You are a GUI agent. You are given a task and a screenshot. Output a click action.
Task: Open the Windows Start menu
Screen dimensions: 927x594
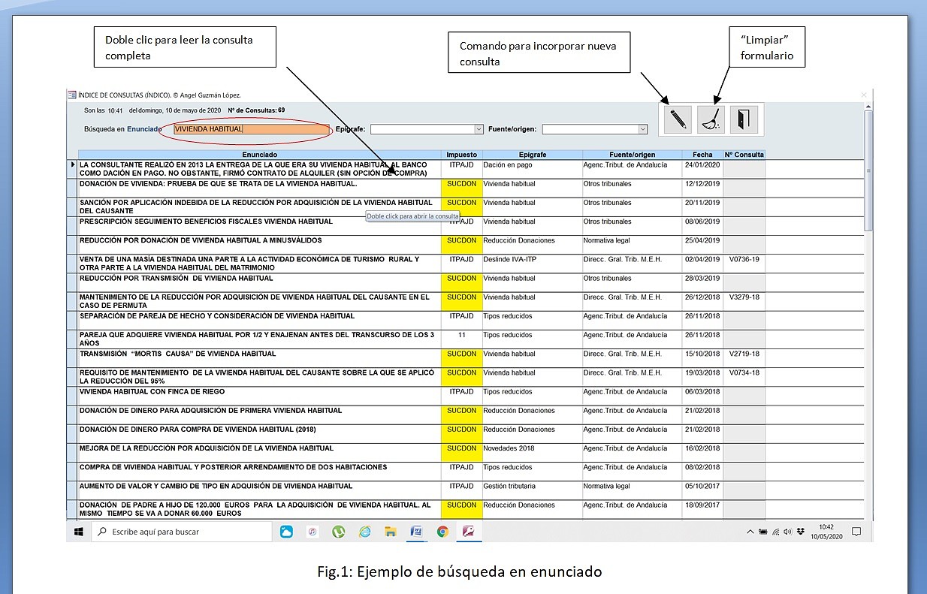79,532
